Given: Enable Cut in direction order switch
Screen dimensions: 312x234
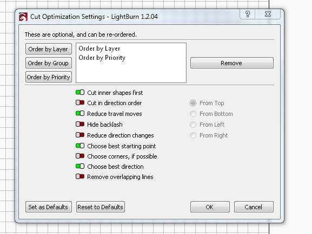Looking at the screenshot, I should [x=80, y=102].
